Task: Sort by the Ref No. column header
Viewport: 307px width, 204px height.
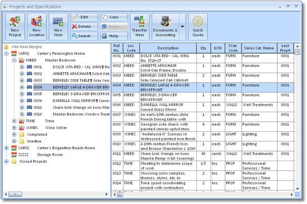Action: point(117,48)
